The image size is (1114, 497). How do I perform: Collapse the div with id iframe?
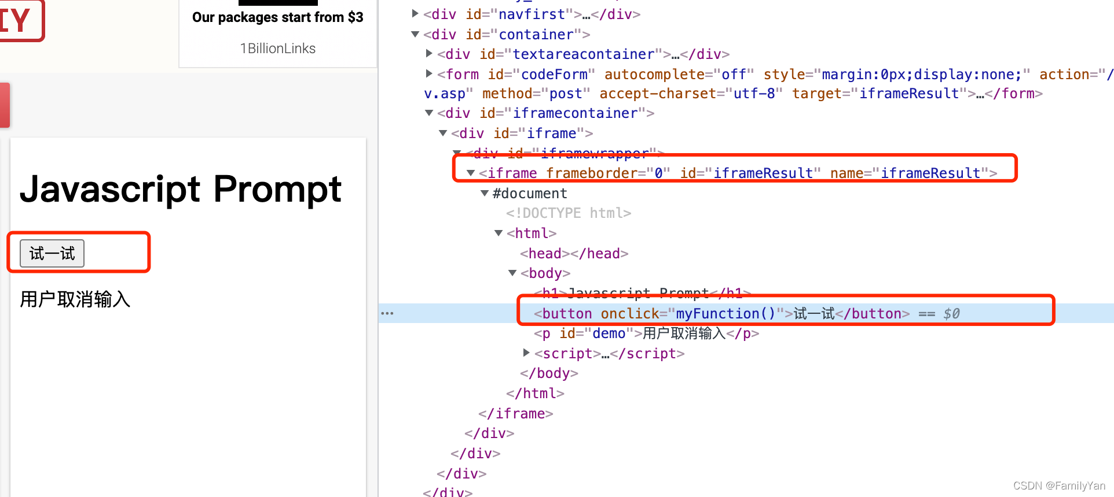coord(443,133)
